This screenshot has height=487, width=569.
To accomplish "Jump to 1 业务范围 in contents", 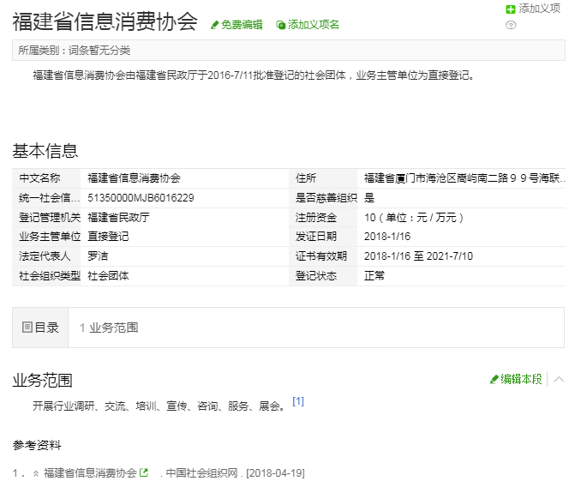I will (109, 328).
